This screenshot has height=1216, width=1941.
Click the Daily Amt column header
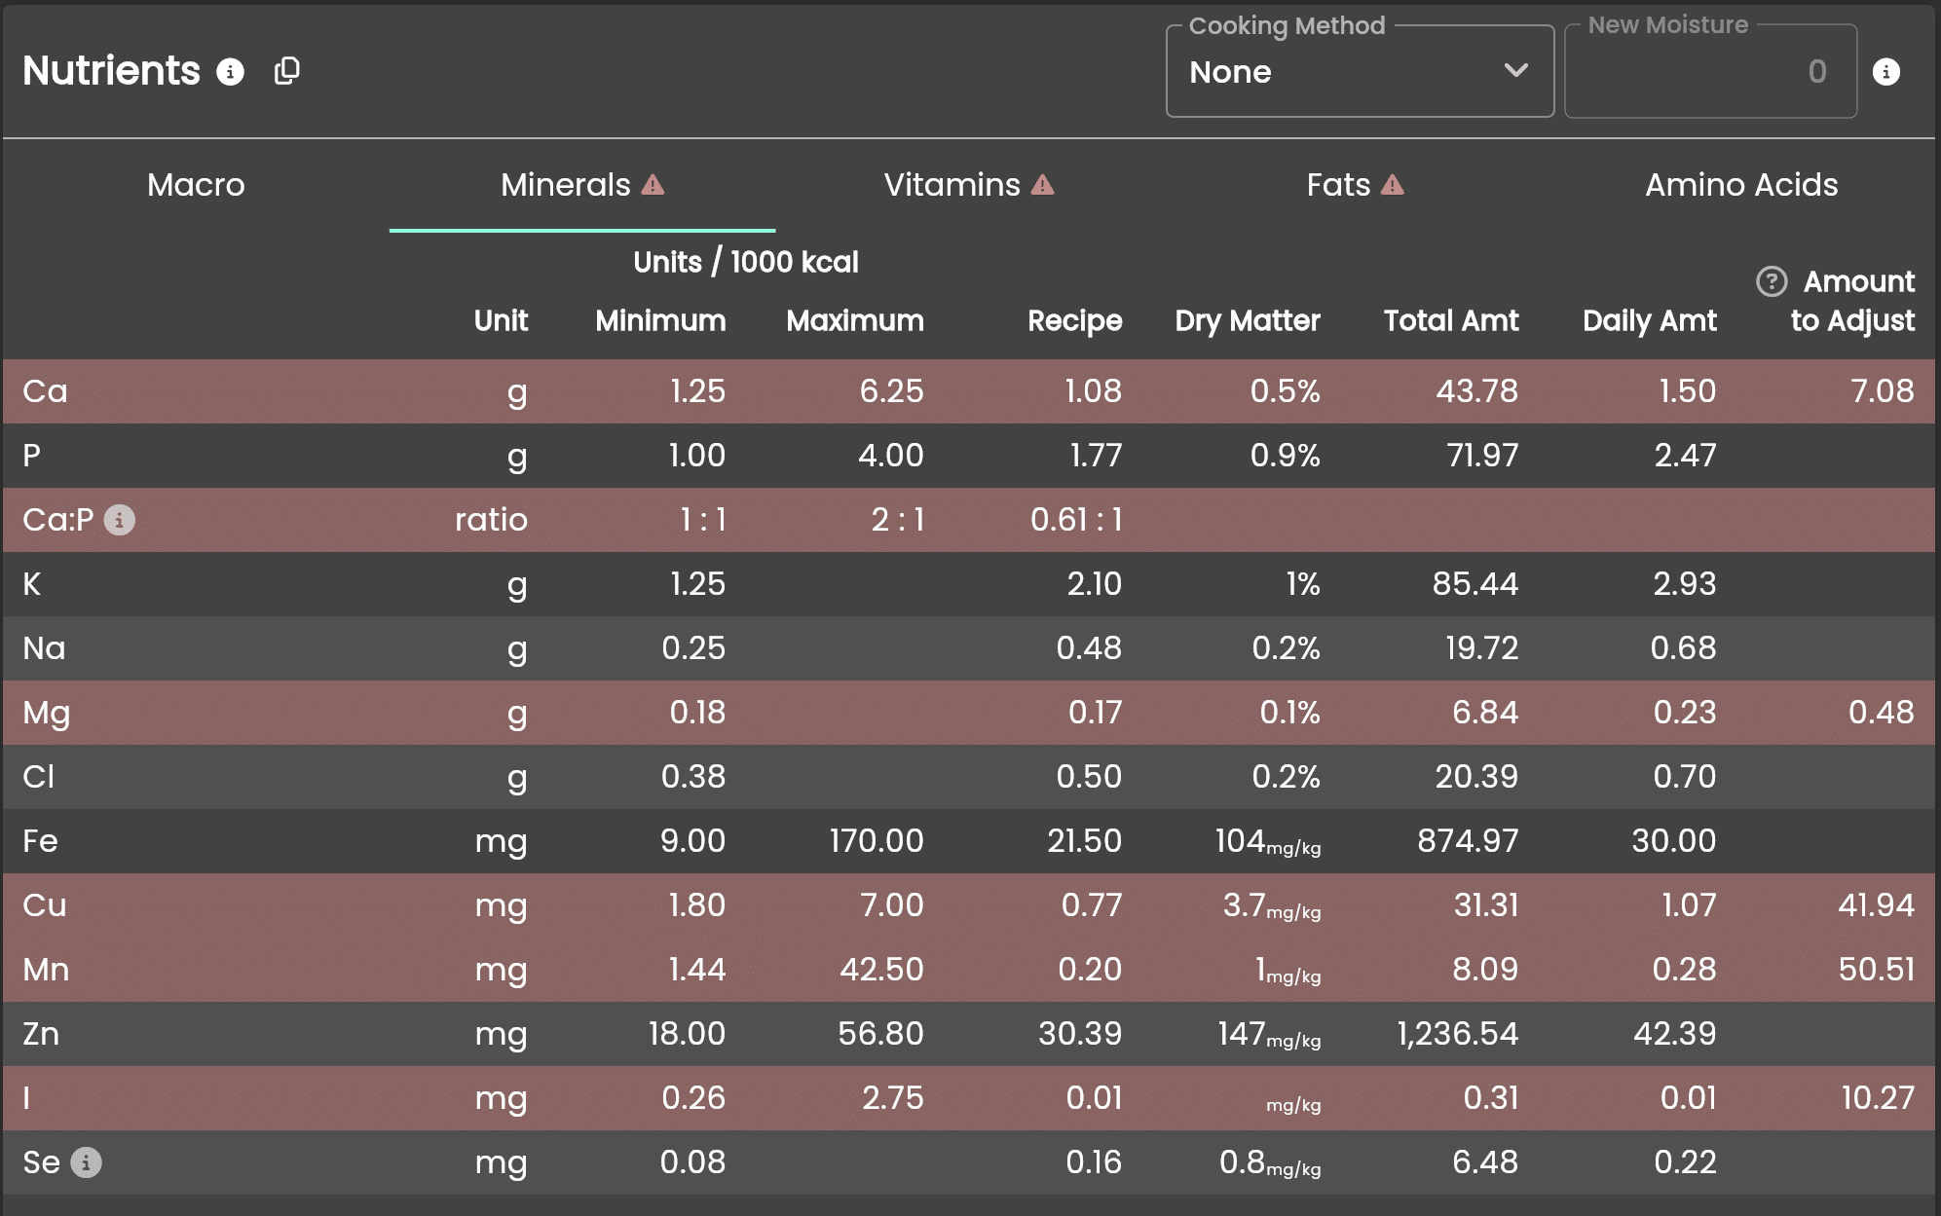tap(1649, 320)
